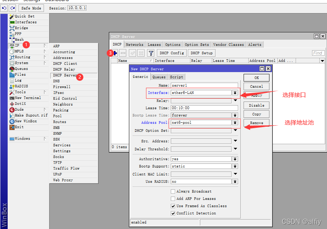Open the PPP sidebar icon
Screen dimensions: 327x229
(x=12, y=34)
